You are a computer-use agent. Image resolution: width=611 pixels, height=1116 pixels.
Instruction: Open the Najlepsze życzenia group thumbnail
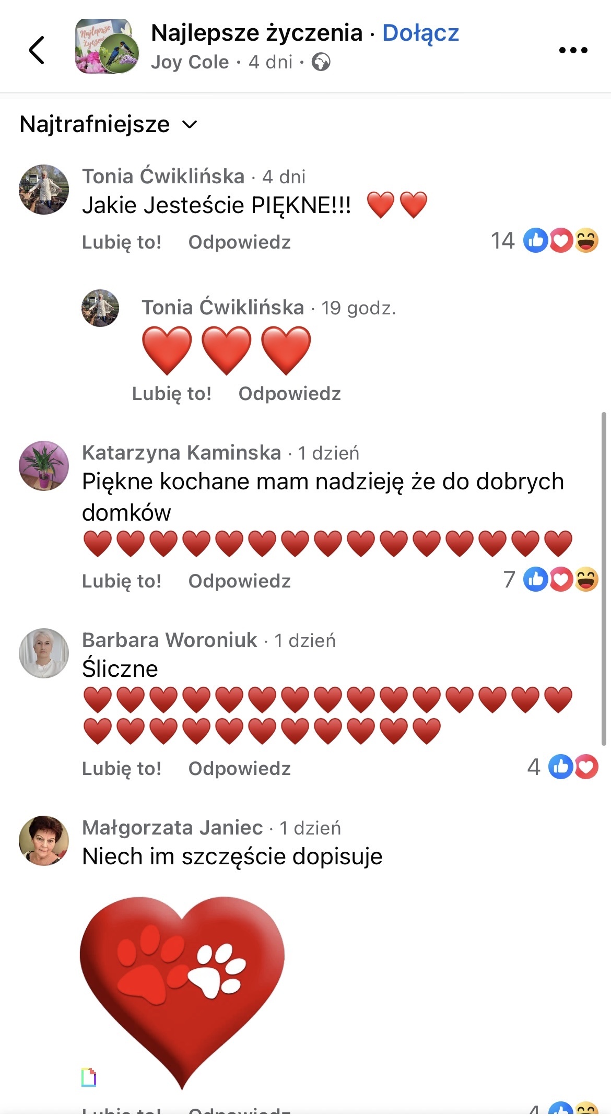tap(107, 46)
